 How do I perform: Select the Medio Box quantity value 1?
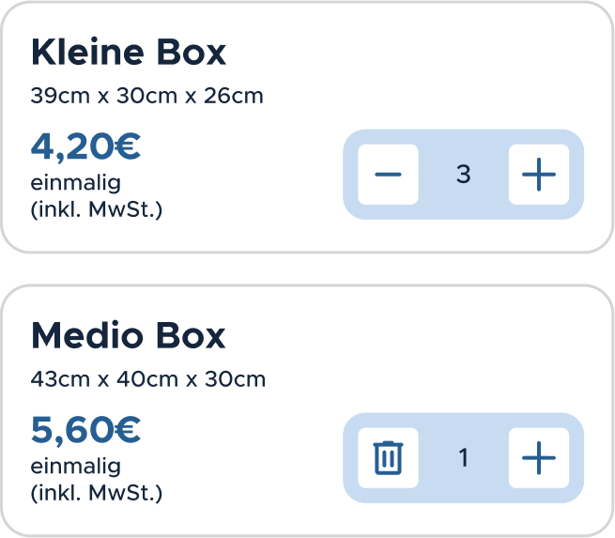pos(463,457)
